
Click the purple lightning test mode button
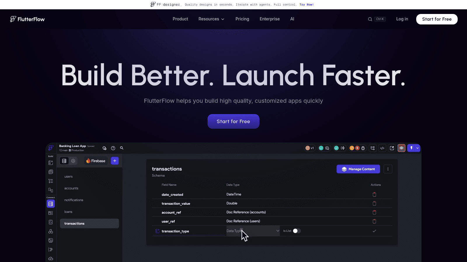coord(411,148)
